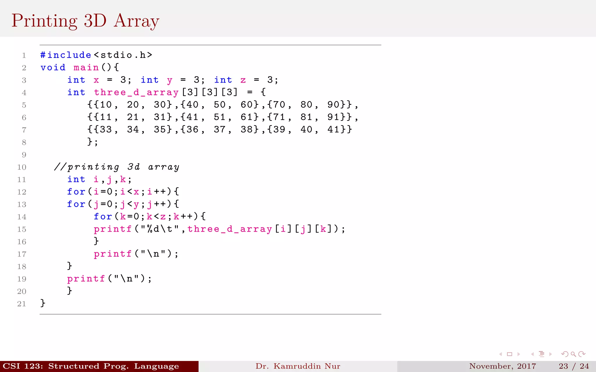Click line number 9 in the gutter
The image size is (596, 372).
tap(24, 155)
